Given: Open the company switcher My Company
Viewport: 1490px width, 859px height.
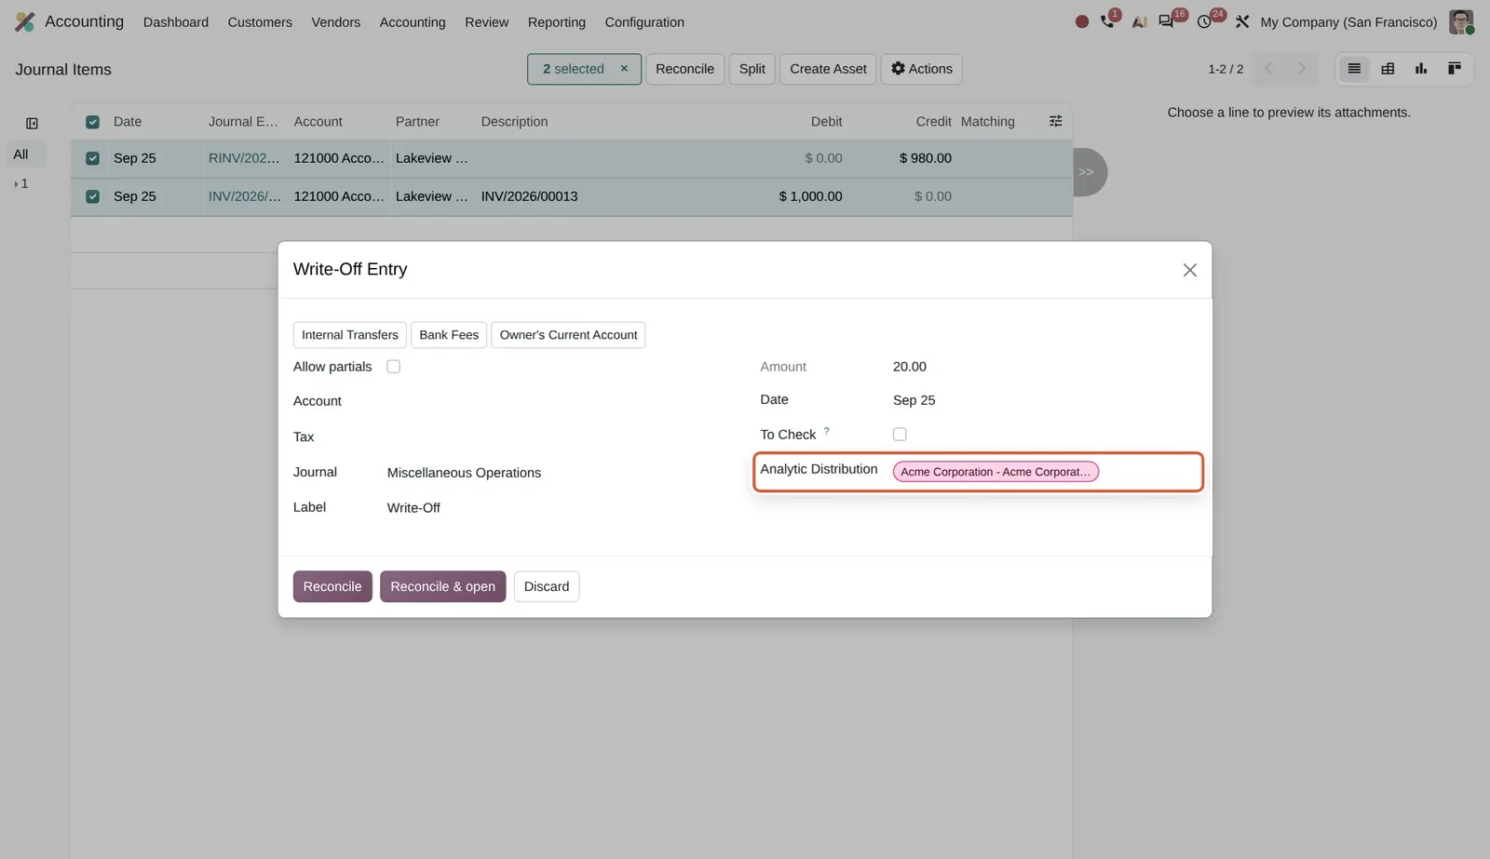Looking at the screenshot, I should click(1348, 21).
